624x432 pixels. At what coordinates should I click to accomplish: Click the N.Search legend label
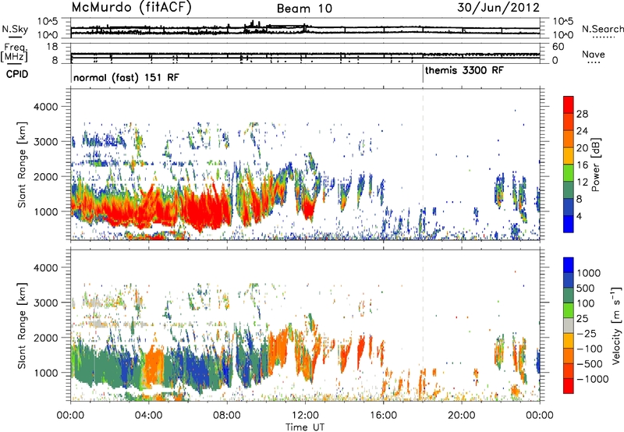[x=602, y=29]
